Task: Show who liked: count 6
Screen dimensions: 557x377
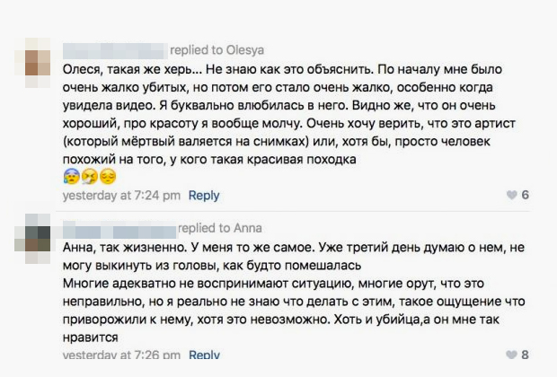Action: pyautogui.click(x=525, y=195)
